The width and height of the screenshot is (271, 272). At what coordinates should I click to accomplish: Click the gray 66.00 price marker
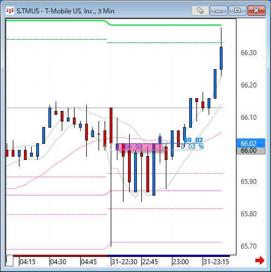(251, 150)
